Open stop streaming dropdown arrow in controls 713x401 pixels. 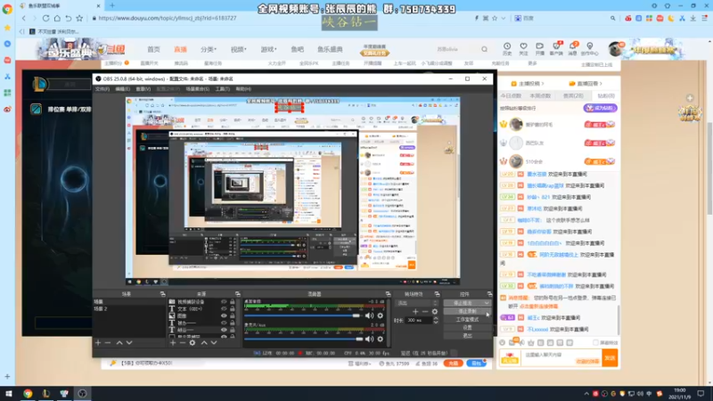(x=487, y=303)
